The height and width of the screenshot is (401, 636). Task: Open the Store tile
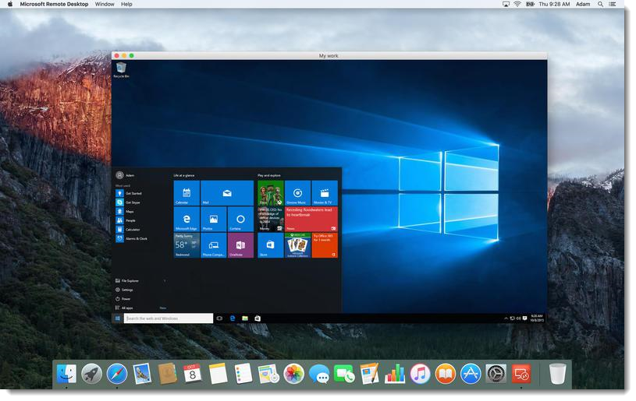[270, 245]
